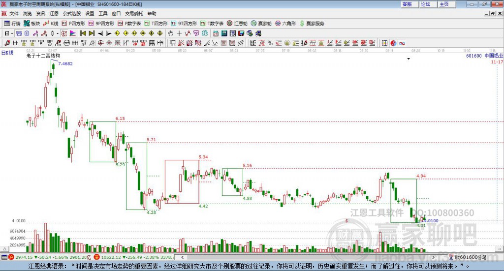This screenshot has width=504, height=271.
Task: Open the 日 period dropdown
Action: (x=9, y=33)
